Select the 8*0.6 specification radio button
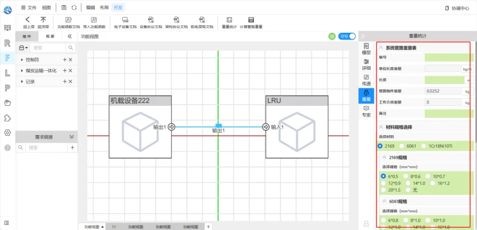477x230 pixels. pyautogui.click(x=406, y=176)
